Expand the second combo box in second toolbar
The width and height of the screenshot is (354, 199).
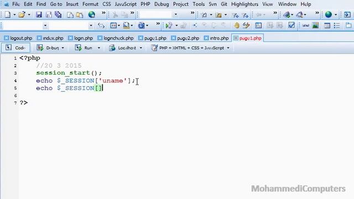(x=91, y=25)
